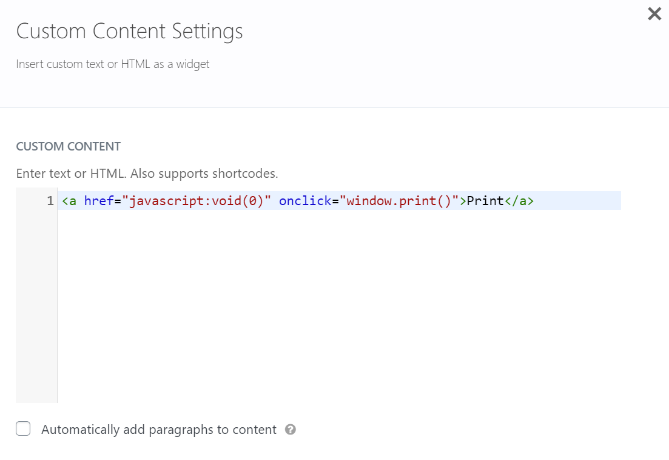Click the empty gutter below line 1
The width and height of the screenshot is (669, 460).
pyautogui.click(x=36, y=303)
